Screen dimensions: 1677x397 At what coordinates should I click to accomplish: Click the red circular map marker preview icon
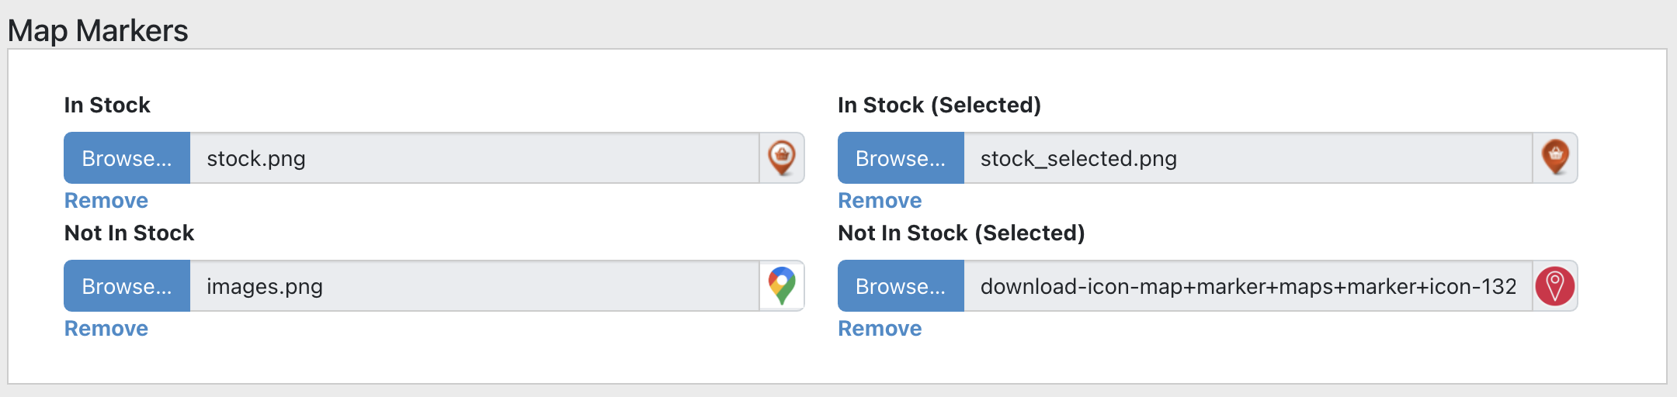[1555, 286]
